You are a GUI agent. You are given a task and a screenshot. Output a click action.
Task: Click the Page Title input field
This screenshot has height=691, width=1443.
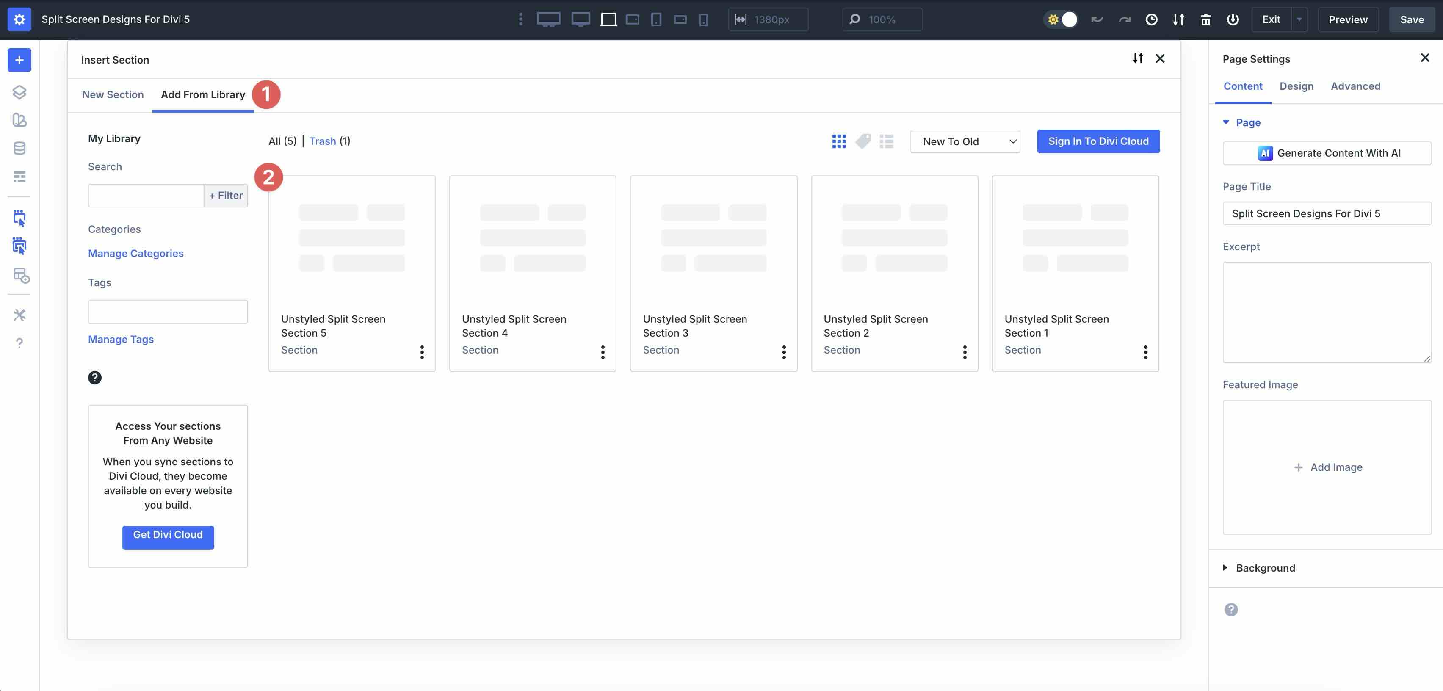pyautogui.click(x=1327, y=213)
